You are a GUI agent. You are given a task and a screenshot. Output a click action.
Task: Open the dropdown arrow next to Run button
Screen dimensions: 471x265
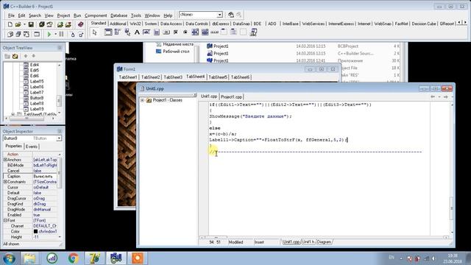click(55, 35)
